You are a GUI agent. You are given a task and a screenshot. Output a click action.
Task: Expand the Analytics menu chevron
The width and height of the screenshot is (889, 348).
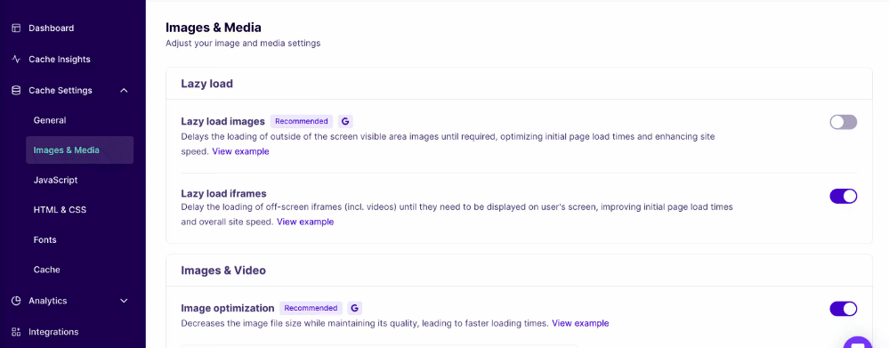click(125, 301)
